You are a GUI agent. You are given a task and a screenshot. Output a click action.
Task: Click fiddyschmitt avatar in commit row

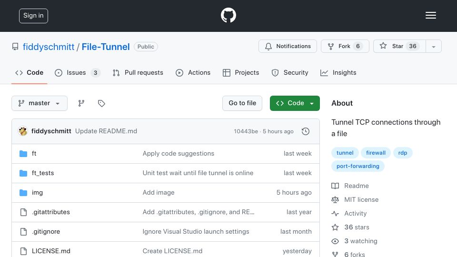(23, 131)
